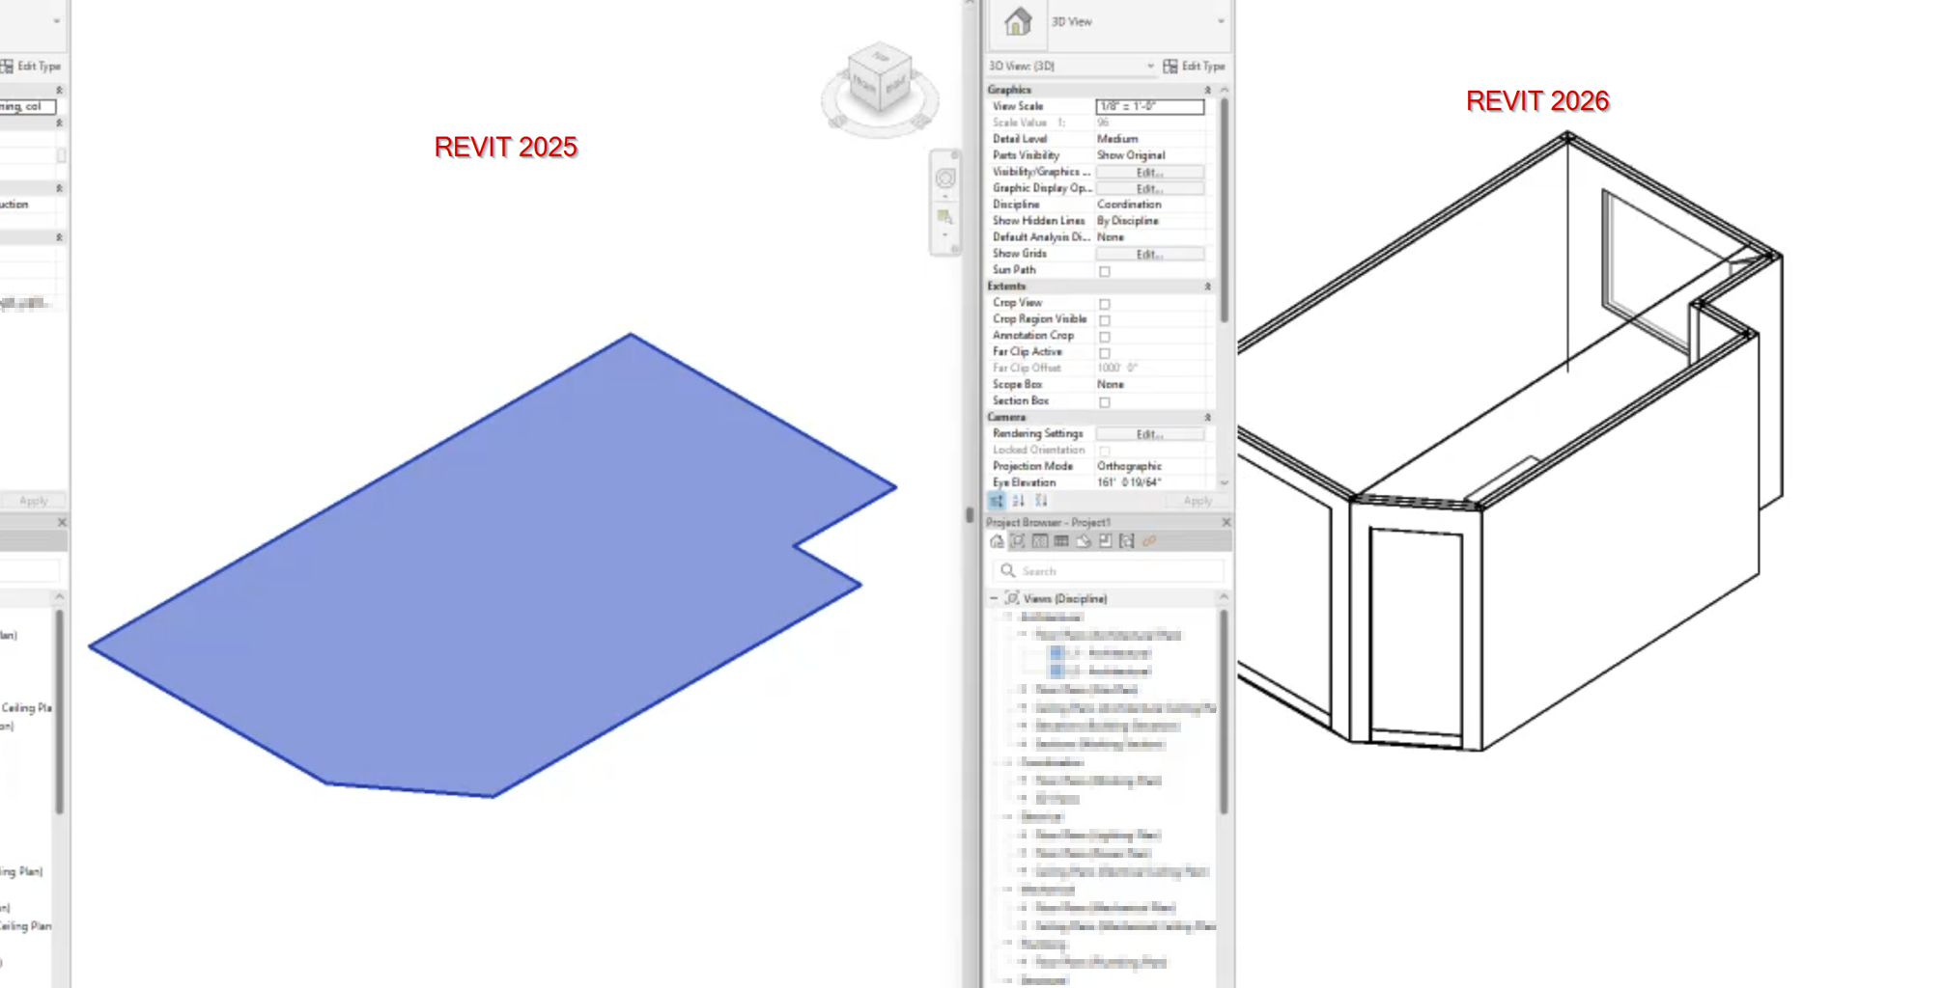Image resolution: width=1944 pixels, height=988 pixels.
Task: Click Edit button for Graphic Display Options
Action: coord(1150,188)
